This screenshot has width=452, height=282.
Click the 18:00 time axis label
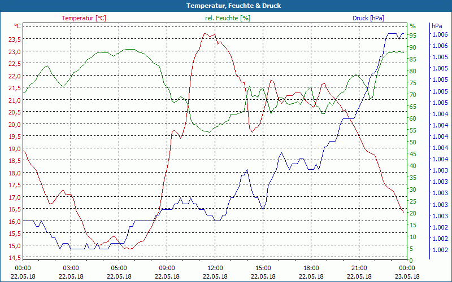[x=311, y=268]
